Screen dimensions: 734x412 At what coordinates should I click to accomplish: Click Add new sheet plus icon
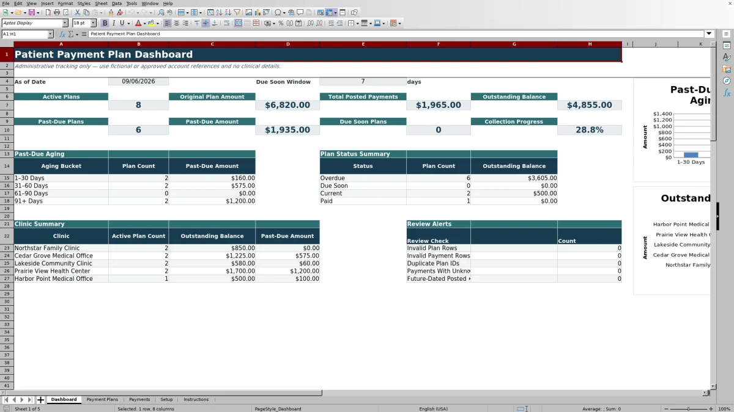point(41,400)
